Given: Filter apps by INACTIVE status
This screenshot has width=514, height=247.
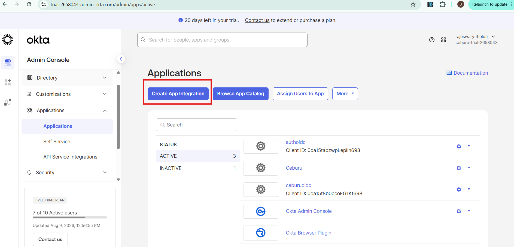Looking at the screenshot, I should pyautogui.click(x=198, y=168).
